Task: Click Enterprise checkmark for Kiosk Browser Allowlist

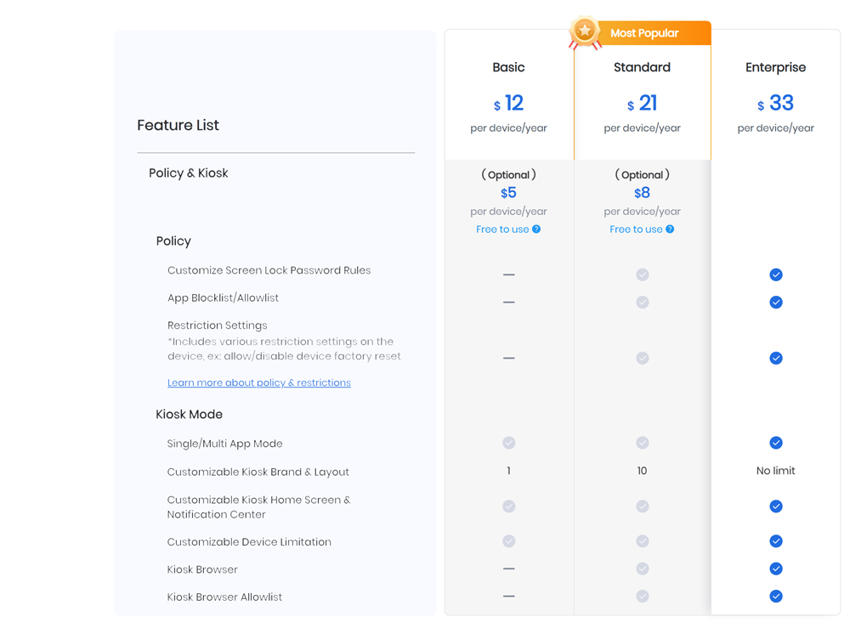Action: (x=775, y=597)
